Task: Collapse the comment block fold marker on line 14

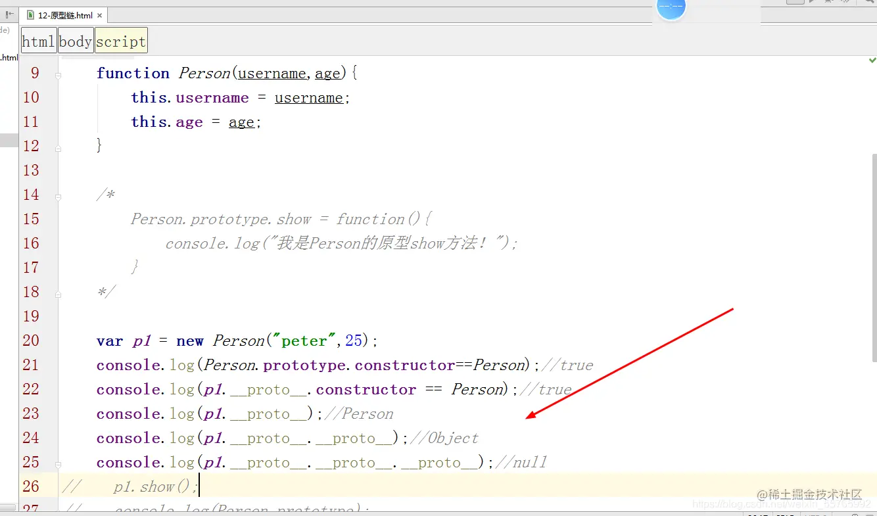Action: pos(59,197)
